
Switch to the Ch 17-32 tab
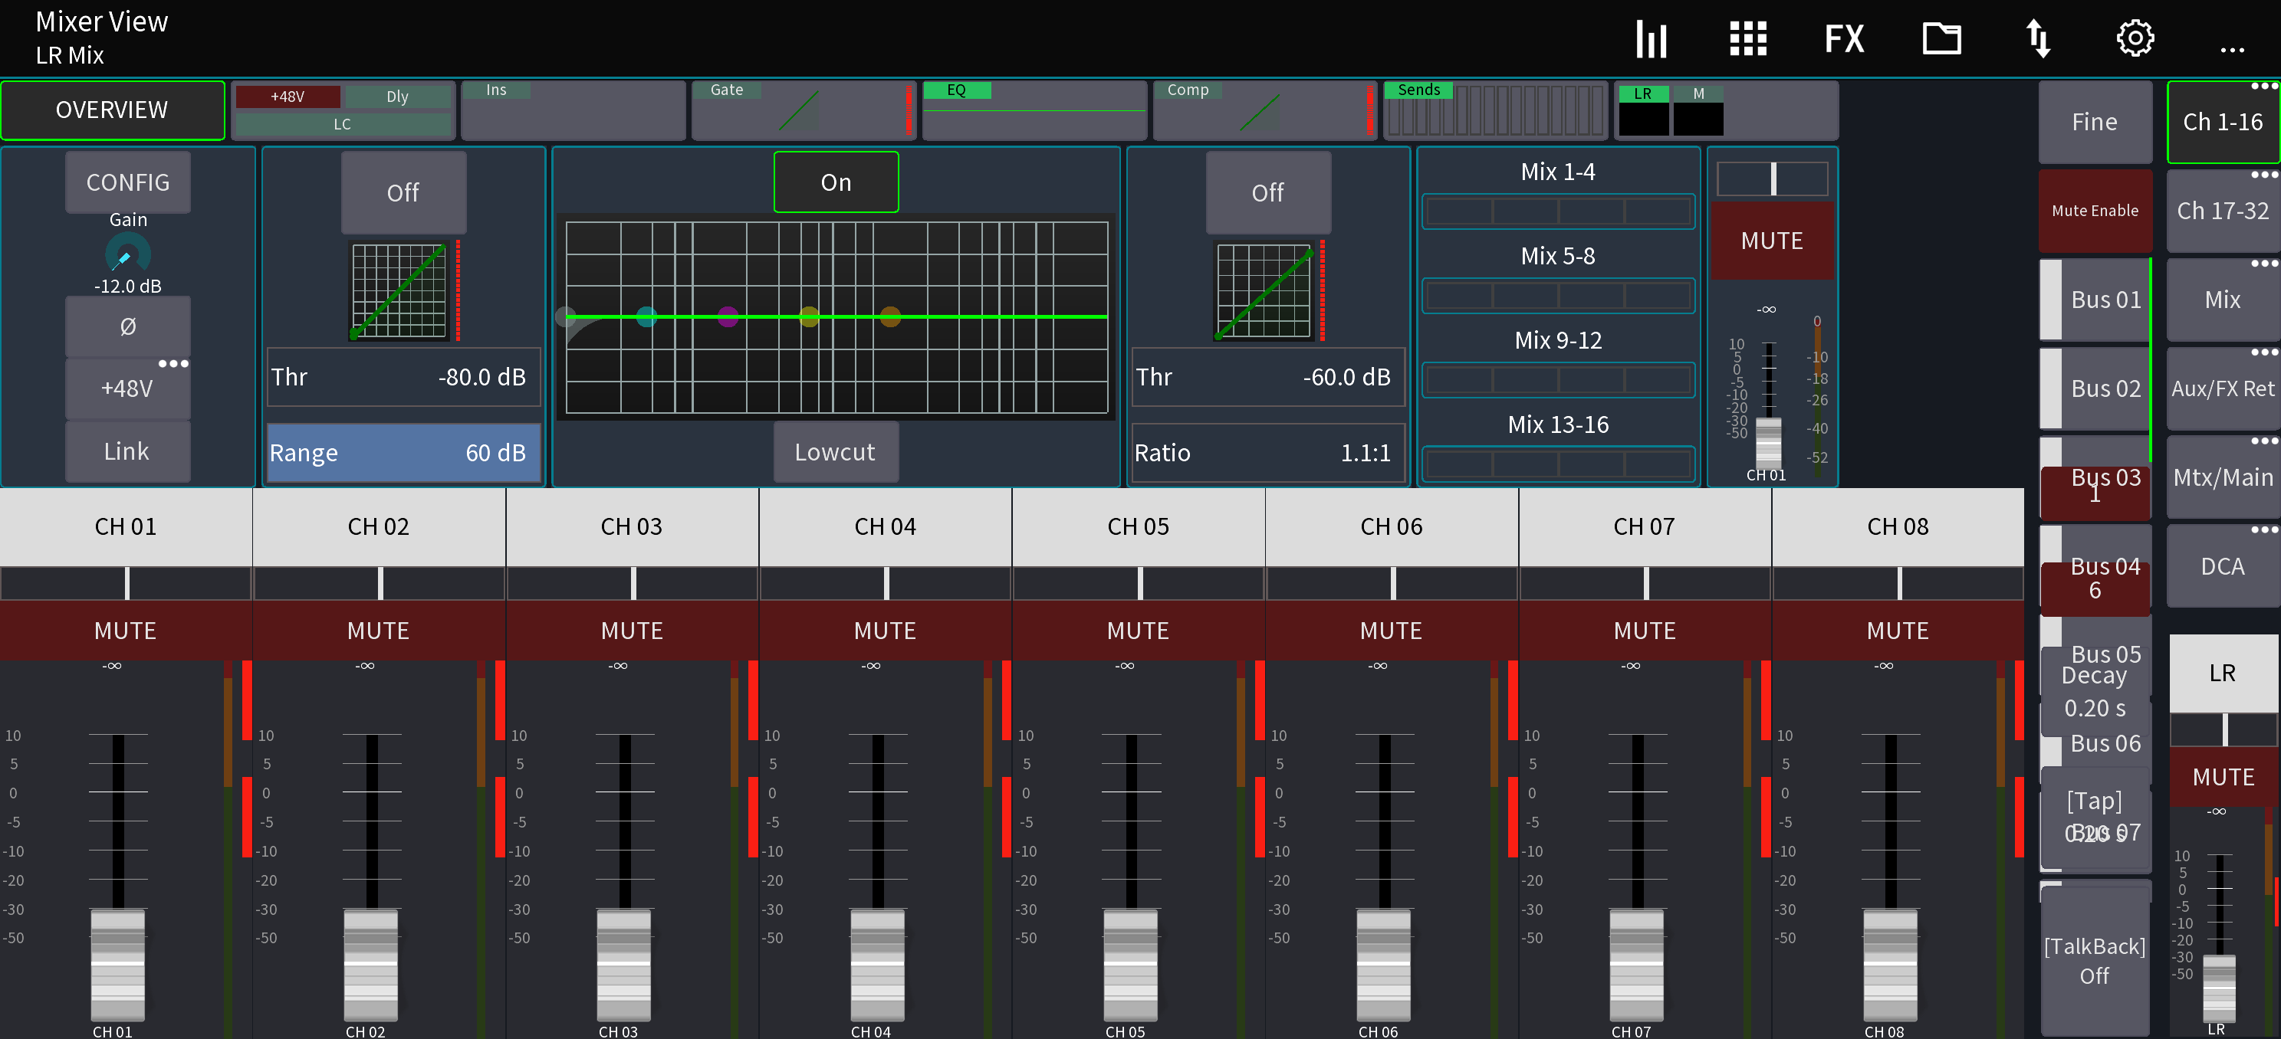coord(2223,211)
